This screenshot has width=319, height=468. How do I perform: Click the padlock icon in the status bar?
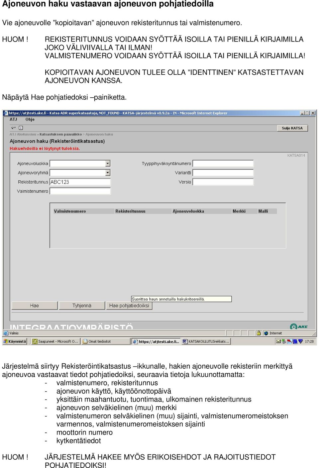[259, 333]
